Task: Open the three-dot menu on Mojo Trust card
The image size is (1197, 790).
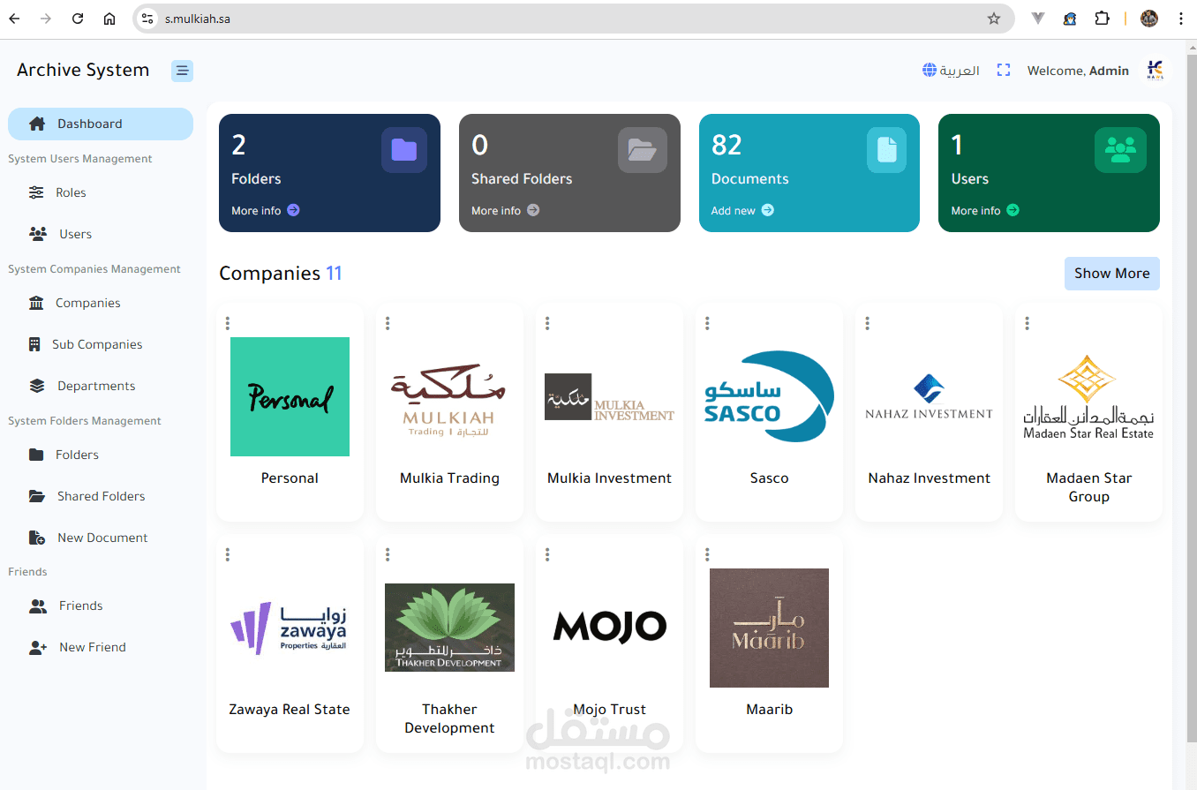Action: pos(547,554)
